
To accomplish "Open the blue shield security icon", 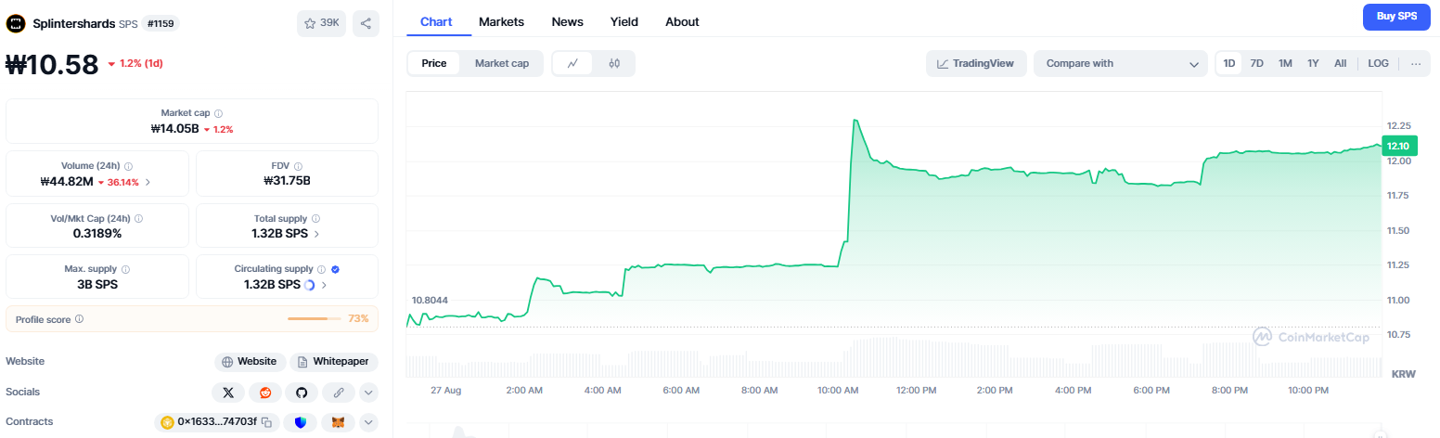I will [x=300, y=422].
